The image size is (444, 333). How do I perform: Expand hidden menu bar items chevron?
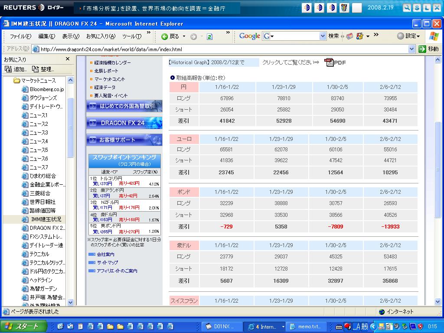(148, 33)
